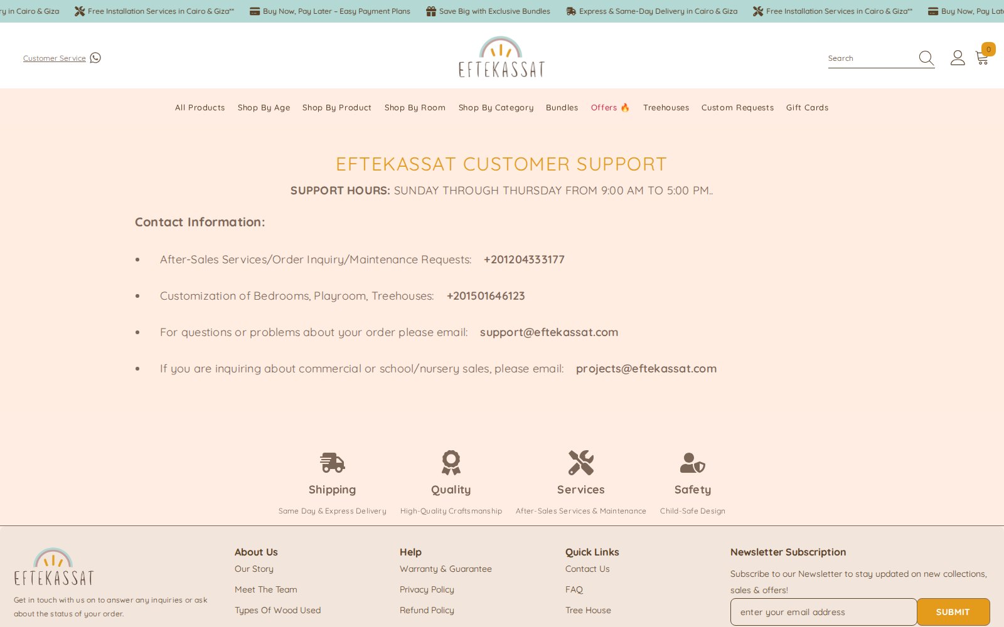Screen dimensions: 1004x627
Task: Click the Eftekassat header logo
Action: pyautogui.click(x=501, y=57)
